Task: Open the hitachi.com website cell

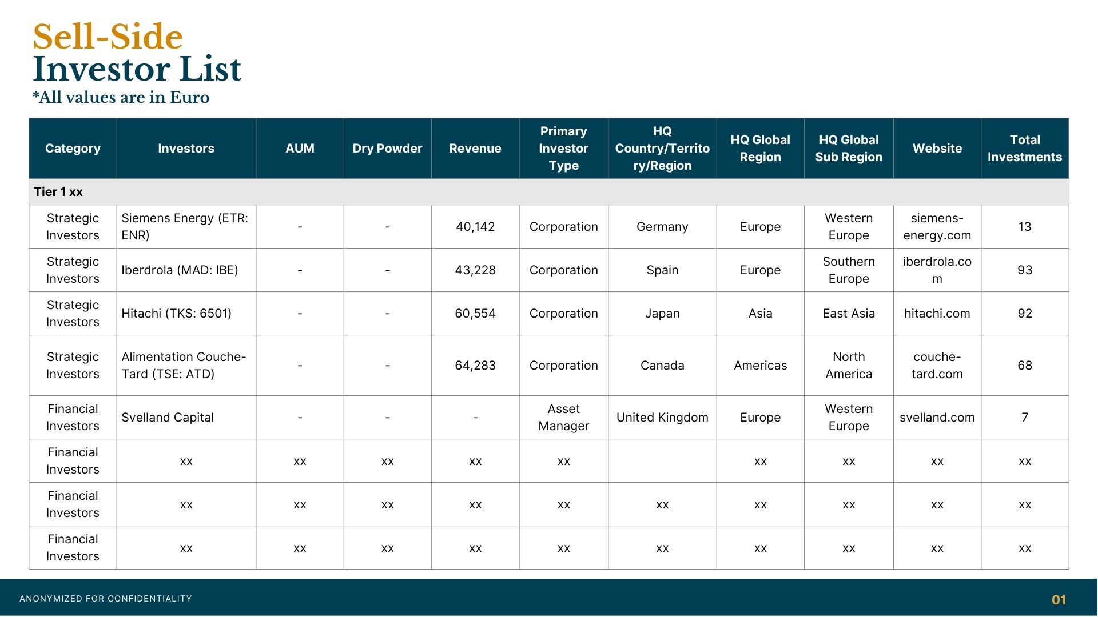Action: point(937,314)
